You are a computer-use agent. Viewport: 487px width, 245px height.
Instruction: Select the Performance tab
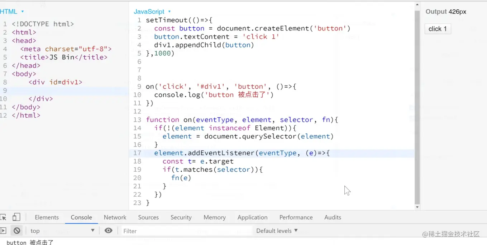(x=296, y=217)
